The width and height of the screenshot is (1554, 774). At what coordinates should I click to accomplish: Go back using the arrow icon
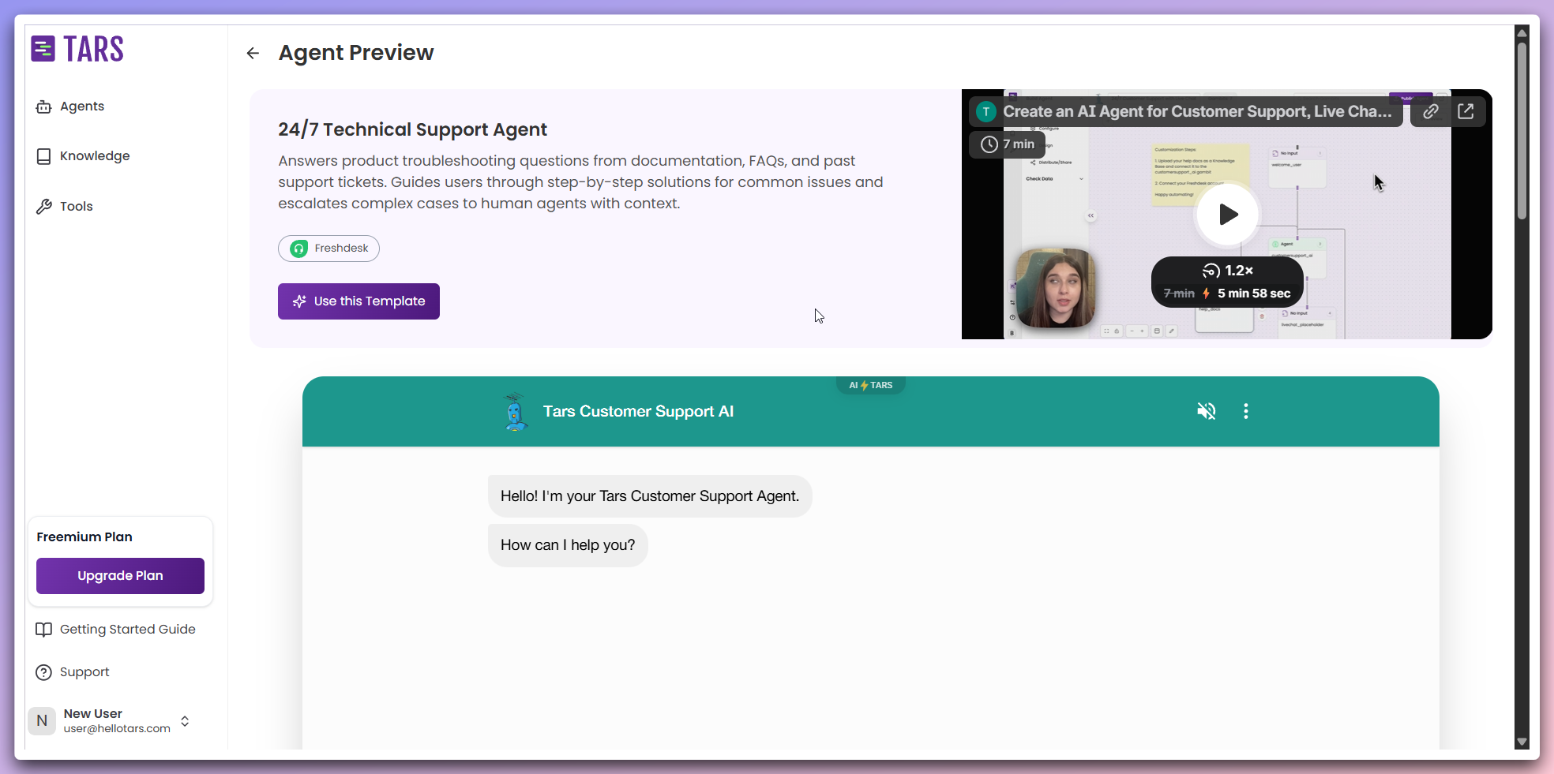coord(253,53)
